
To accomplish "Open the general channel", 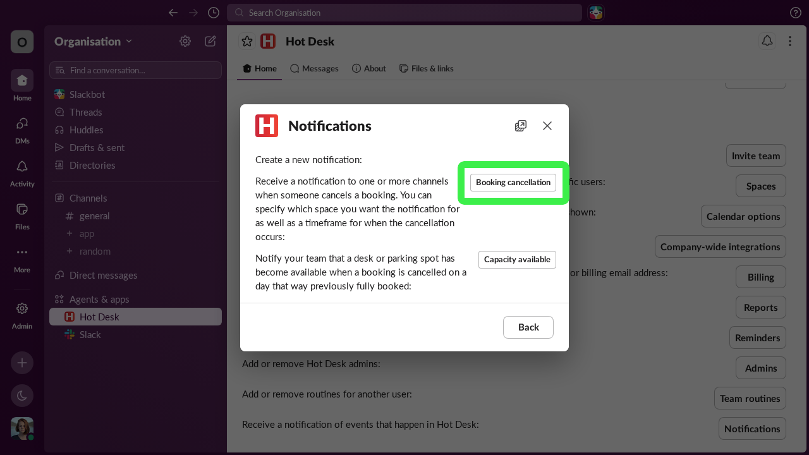I will (135, 215).
